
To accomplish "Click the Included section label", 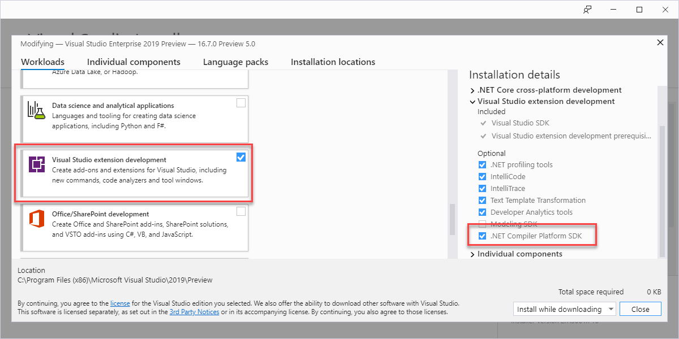I will point(492,112).
